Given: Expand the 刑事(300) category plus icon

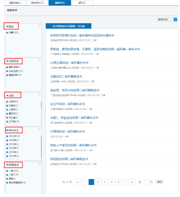Looking at the screenshot, I should 7,33.
